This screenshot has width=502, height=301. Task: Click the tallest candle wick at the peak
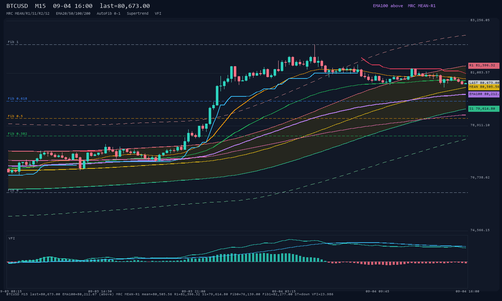click(x=314, y=51)
